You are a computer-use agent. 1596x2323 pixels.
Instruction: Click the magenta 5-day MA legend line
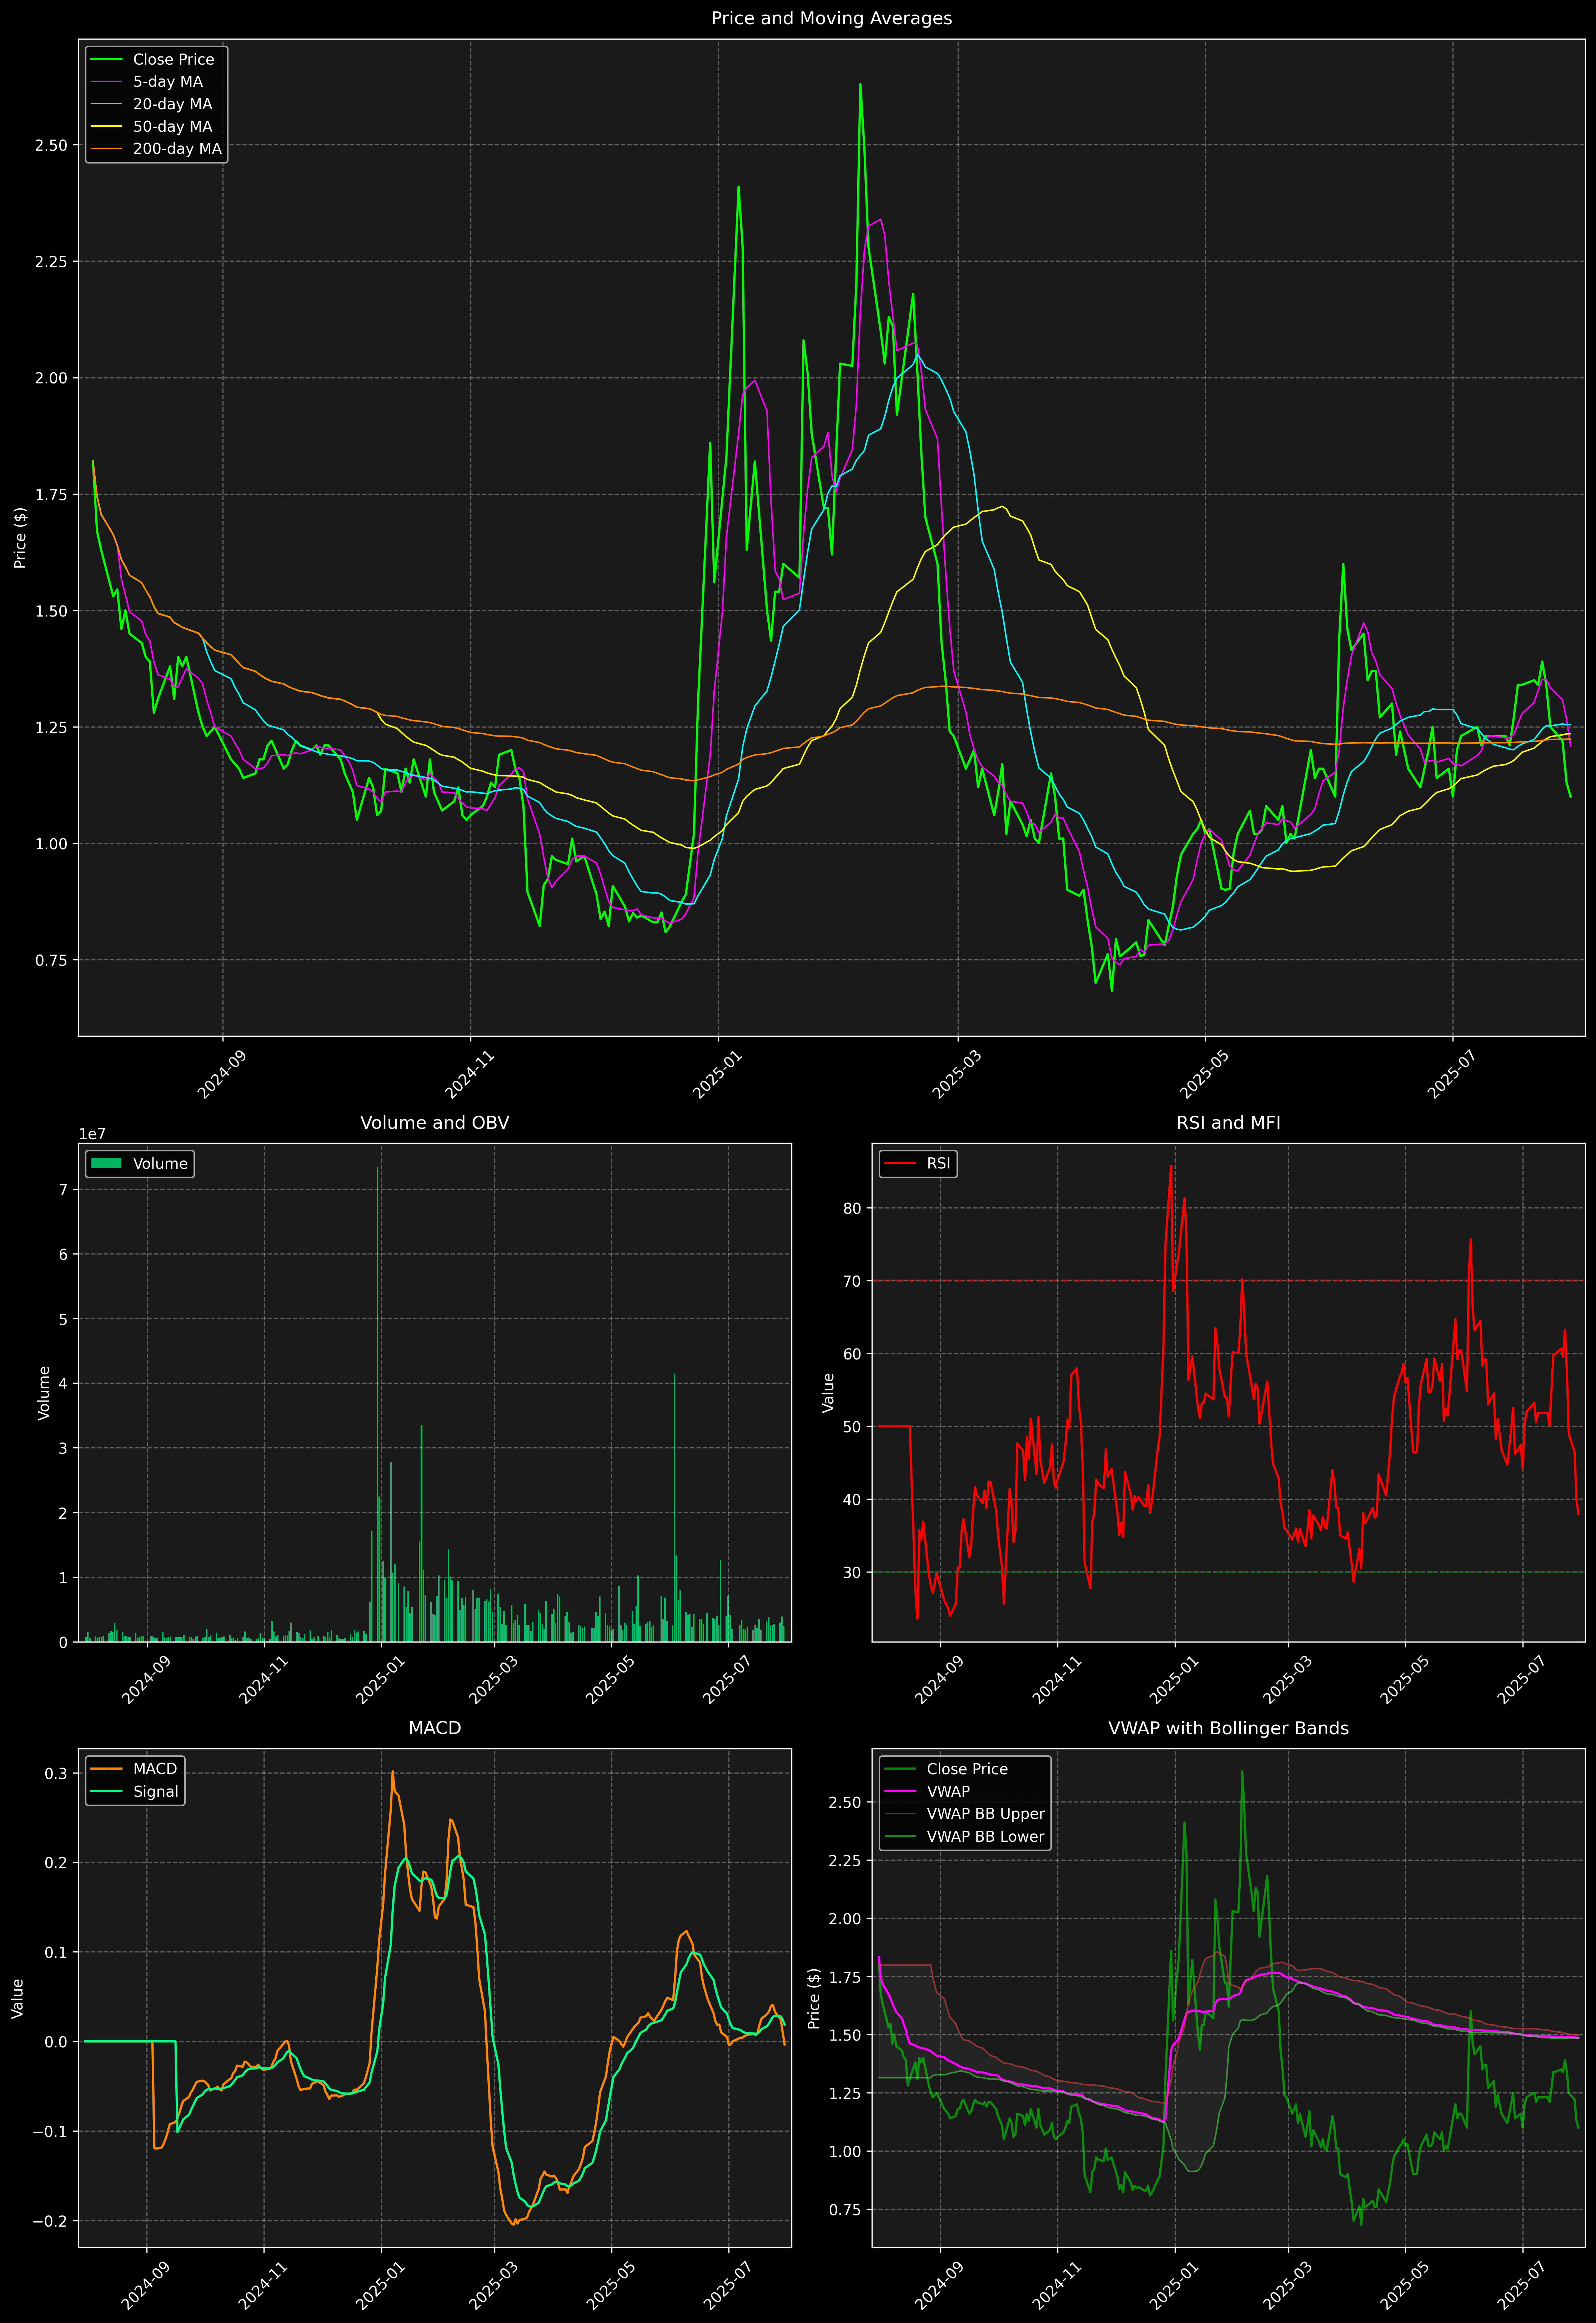coord(106,82)
